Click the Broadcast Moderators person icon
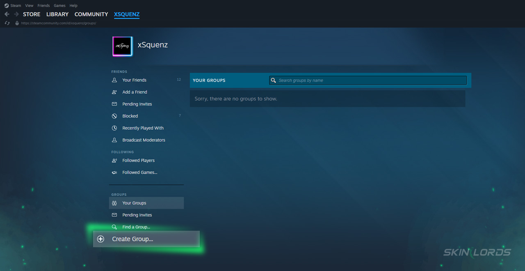The image size is (525, 271). click(x=114, y=140)
